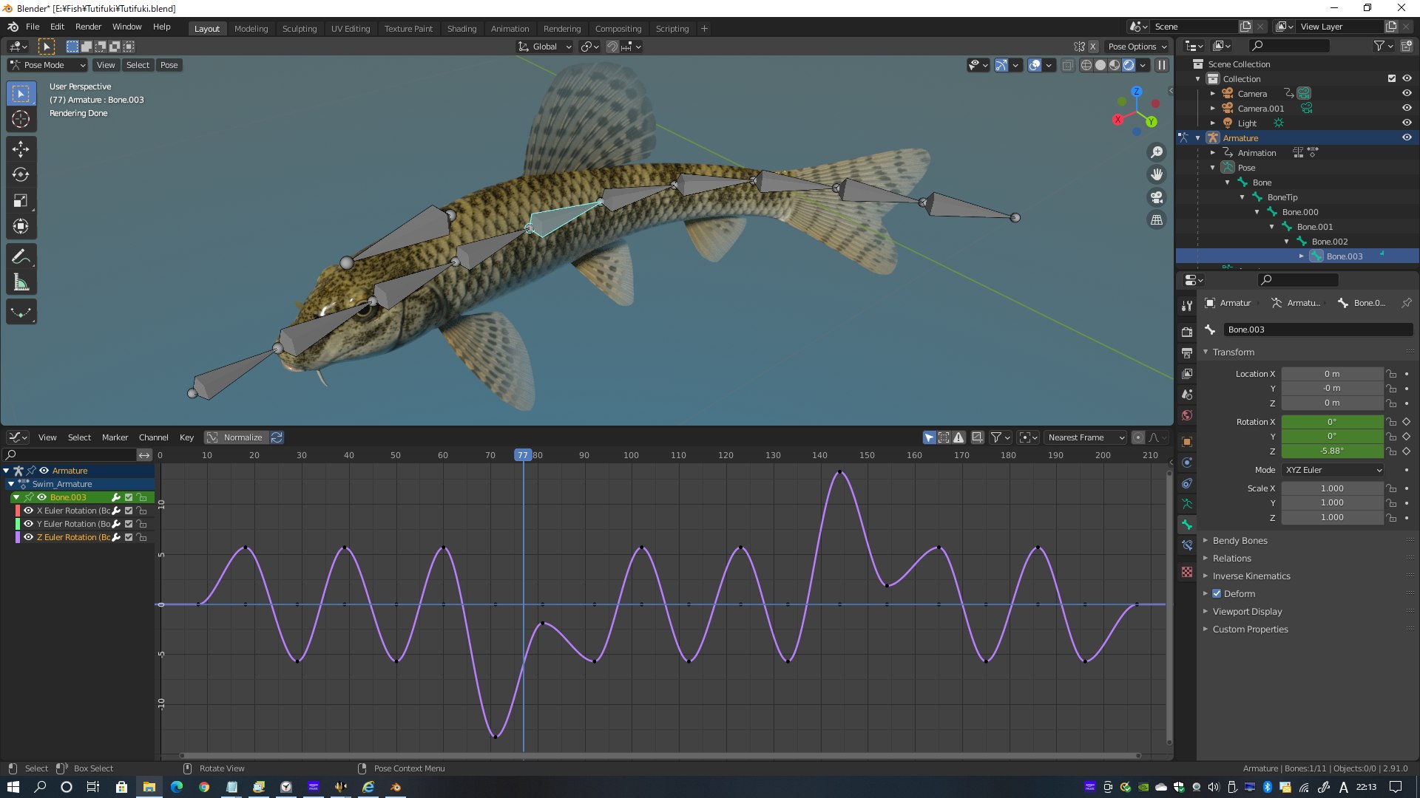
Task: Switch to the Animation workspace tab
Action: [x=510, y=29]
